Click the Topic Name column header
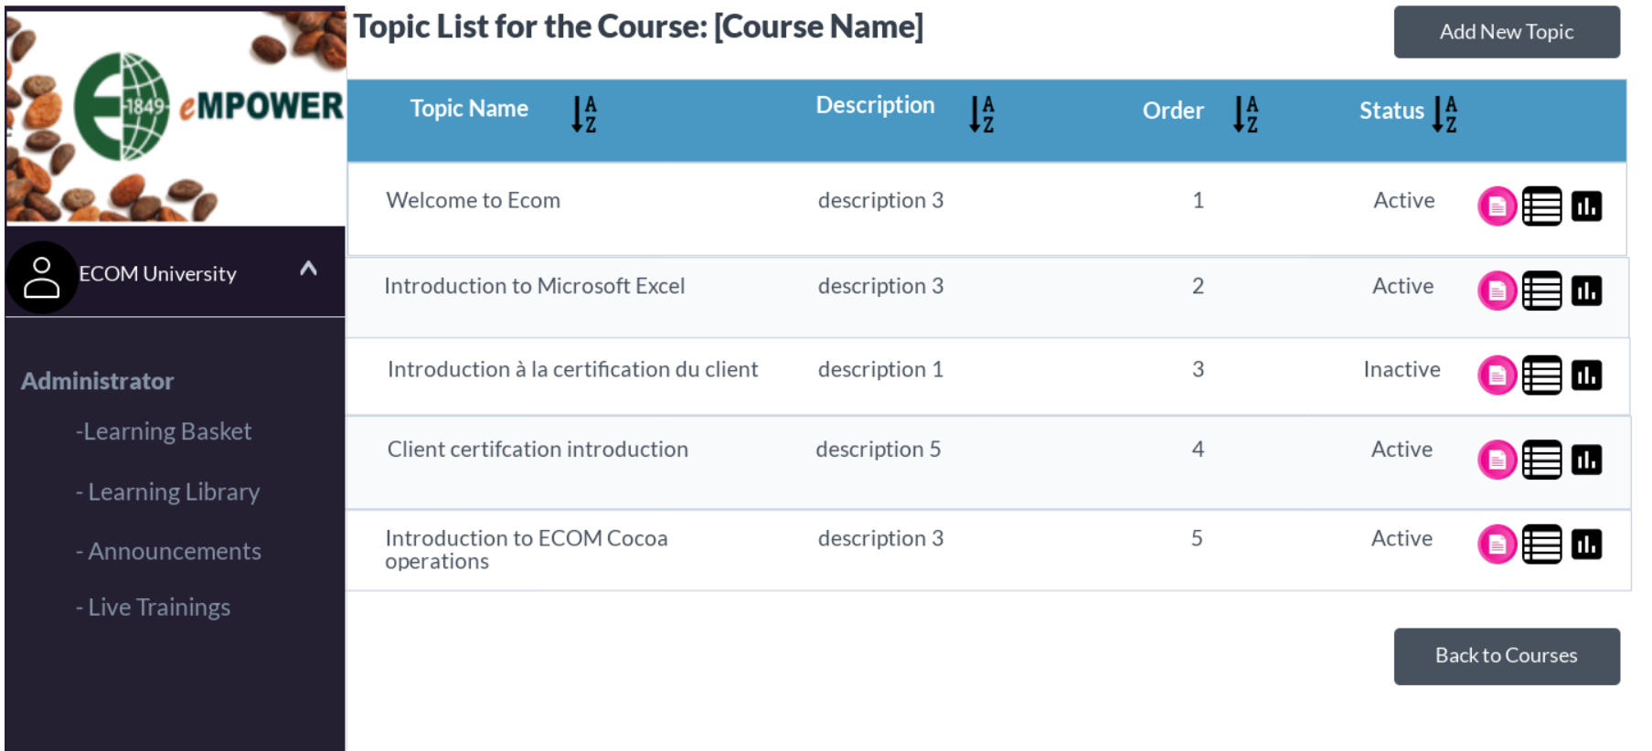 click(469, 109)
